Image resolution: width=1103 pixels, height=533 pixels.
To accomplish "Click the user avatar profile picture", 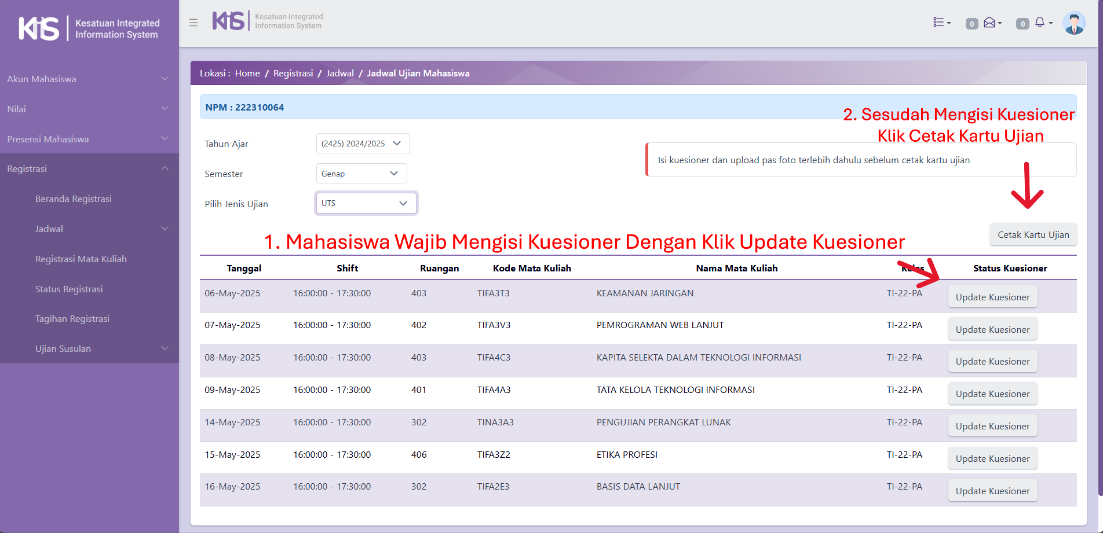I will pos(1074,23).
